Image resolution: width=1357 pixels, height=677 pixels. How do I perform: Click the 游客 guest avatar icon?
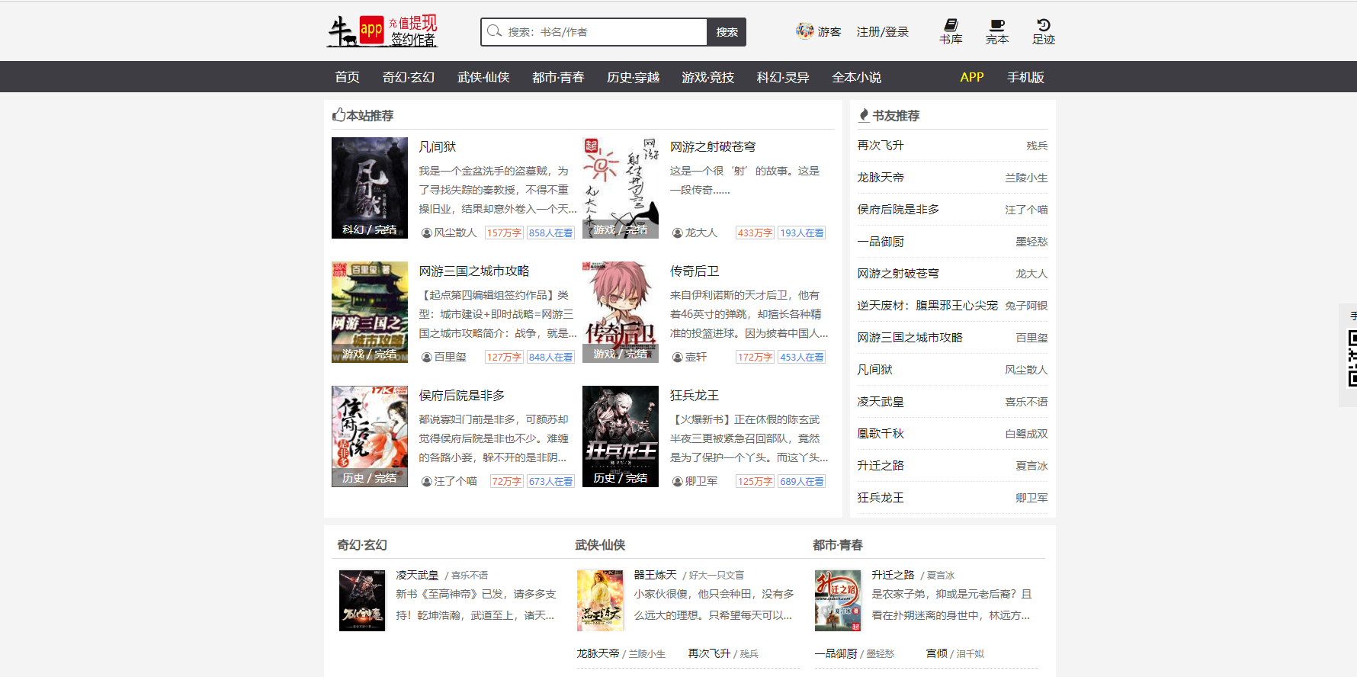click(804, 30)
